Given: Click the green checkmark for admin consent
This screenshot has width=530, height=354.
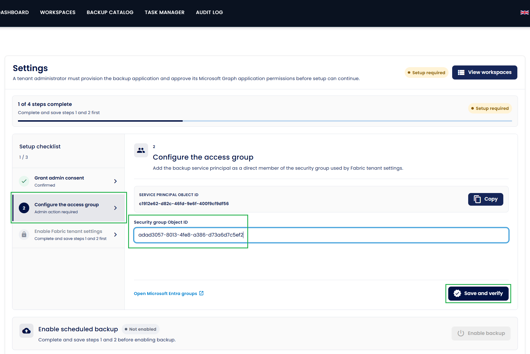Looking at the screenshot, I should 24,181.
